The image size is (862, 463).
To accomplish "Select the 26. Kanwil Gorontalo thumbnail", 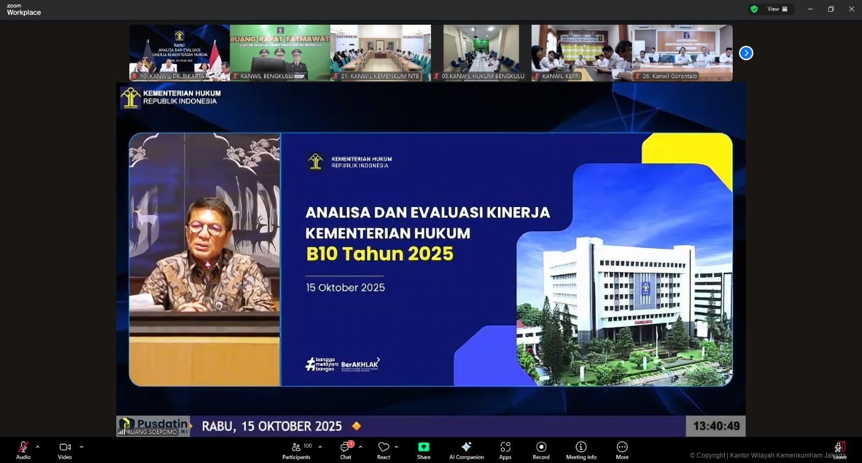I will pos(682,53).
